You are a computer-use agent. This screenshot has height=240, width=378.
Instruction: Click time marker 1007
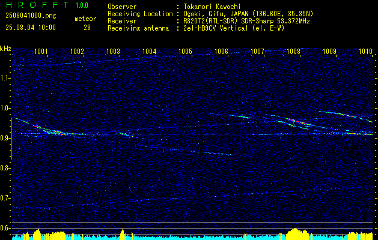[x=257, y=51]
